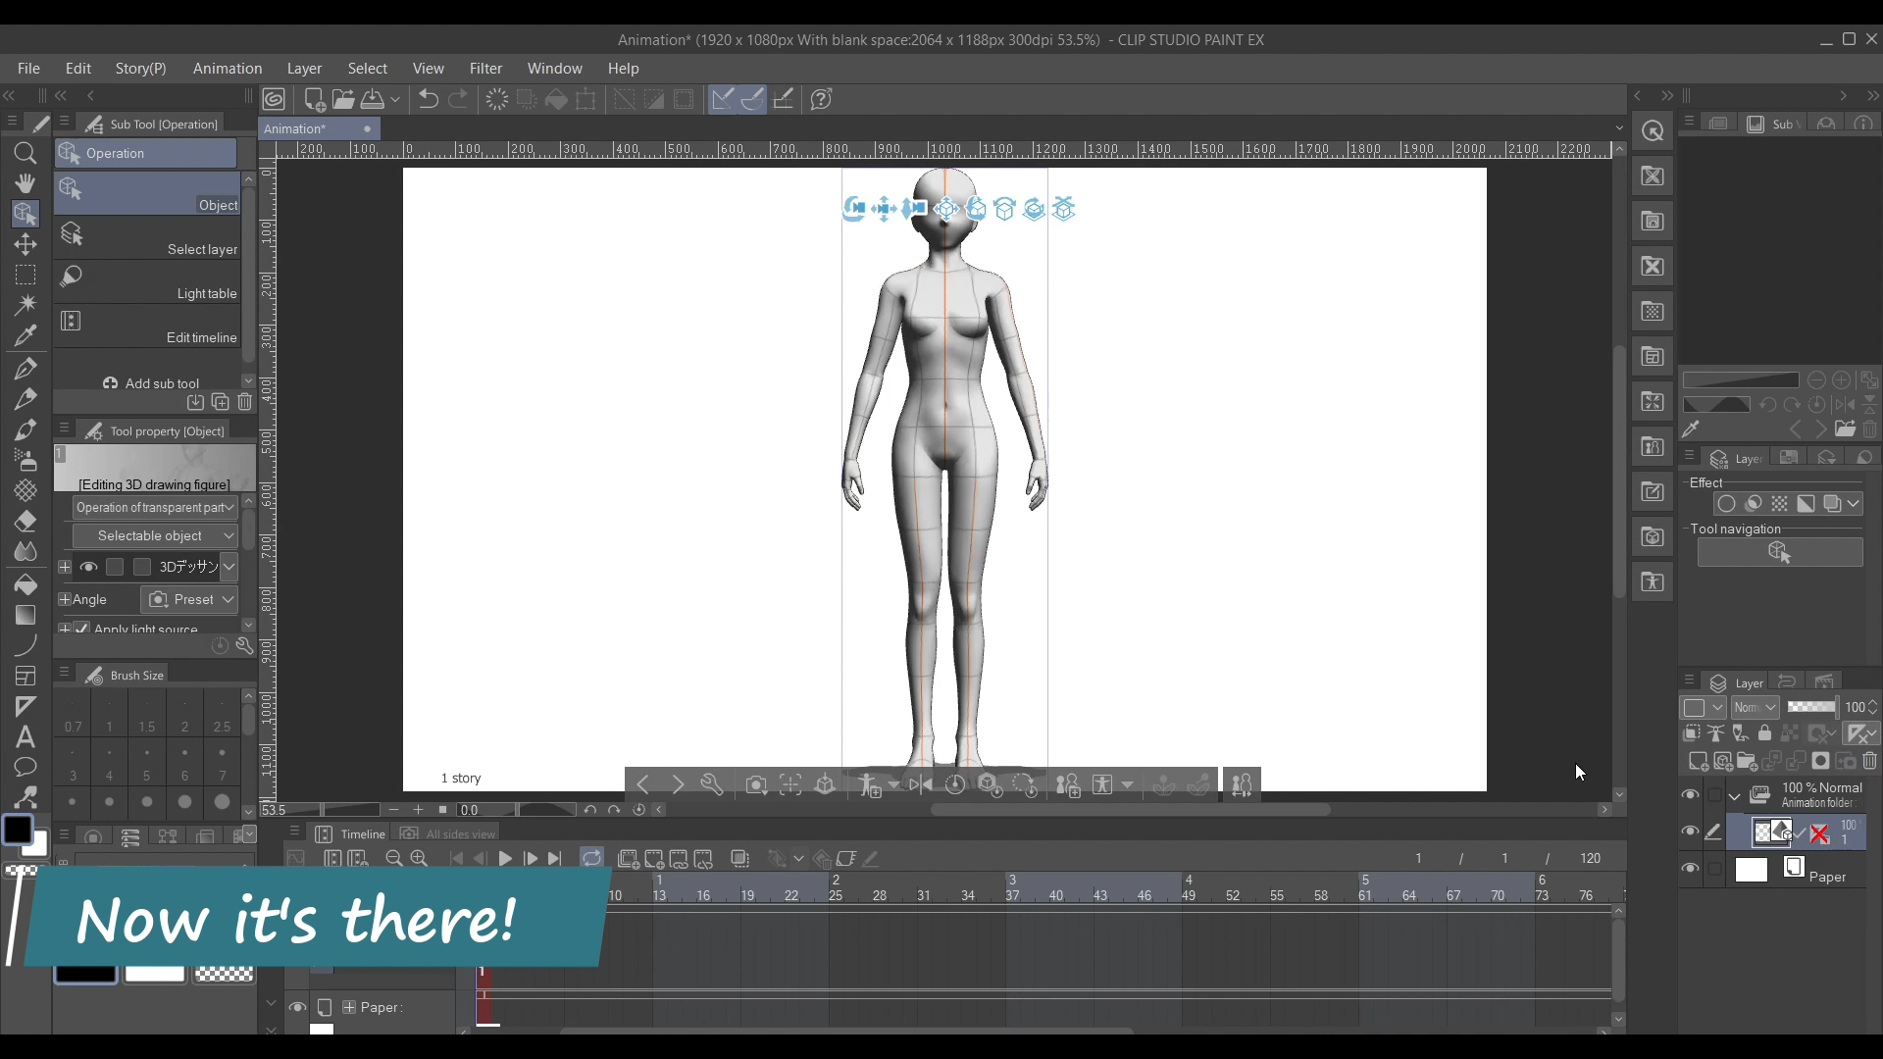Open the Animation menu
The image size is (1883, 1059).
[x=228, y=69]
